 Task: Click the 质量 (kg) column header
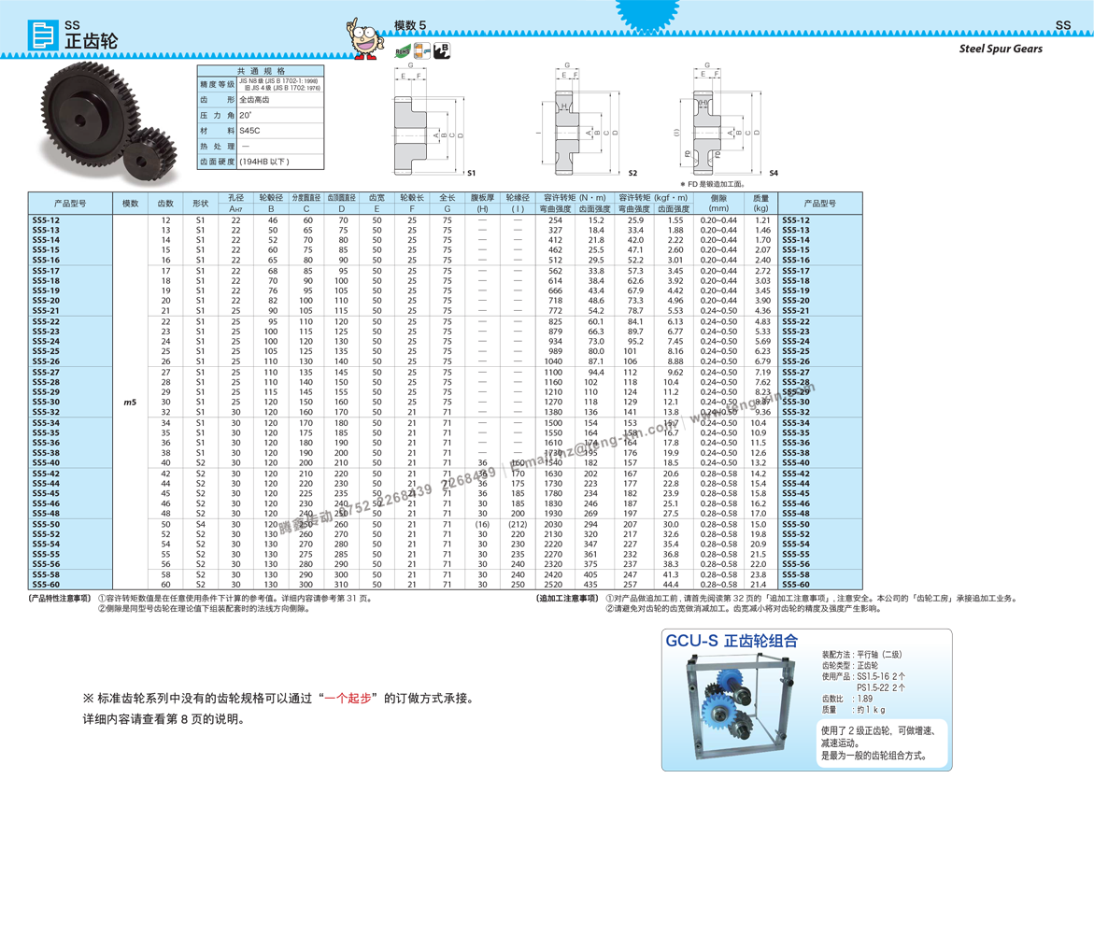click(760, 204)
